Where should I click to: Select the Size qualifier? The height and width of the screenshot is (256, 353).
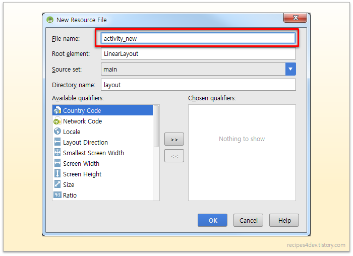103,184
